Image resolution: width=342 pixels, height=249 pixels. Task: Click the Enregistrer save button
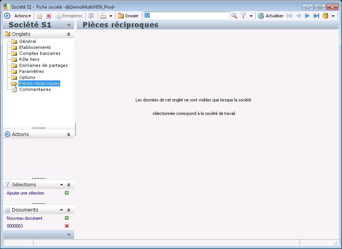(x=68, y=16)
